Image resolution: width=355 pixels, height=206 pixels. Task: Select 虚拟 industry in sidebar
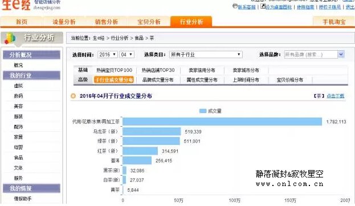[18, 86]
